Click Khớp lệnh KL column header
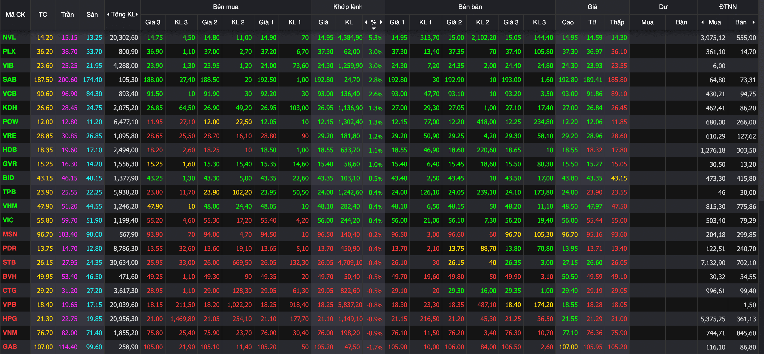764x354 pixels. (x=349, y=22)
